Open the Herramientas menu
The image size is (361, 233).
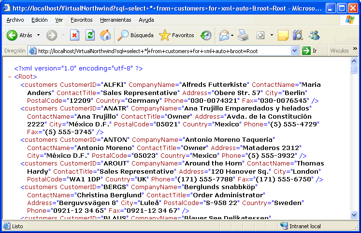click(x=116, y=20)
